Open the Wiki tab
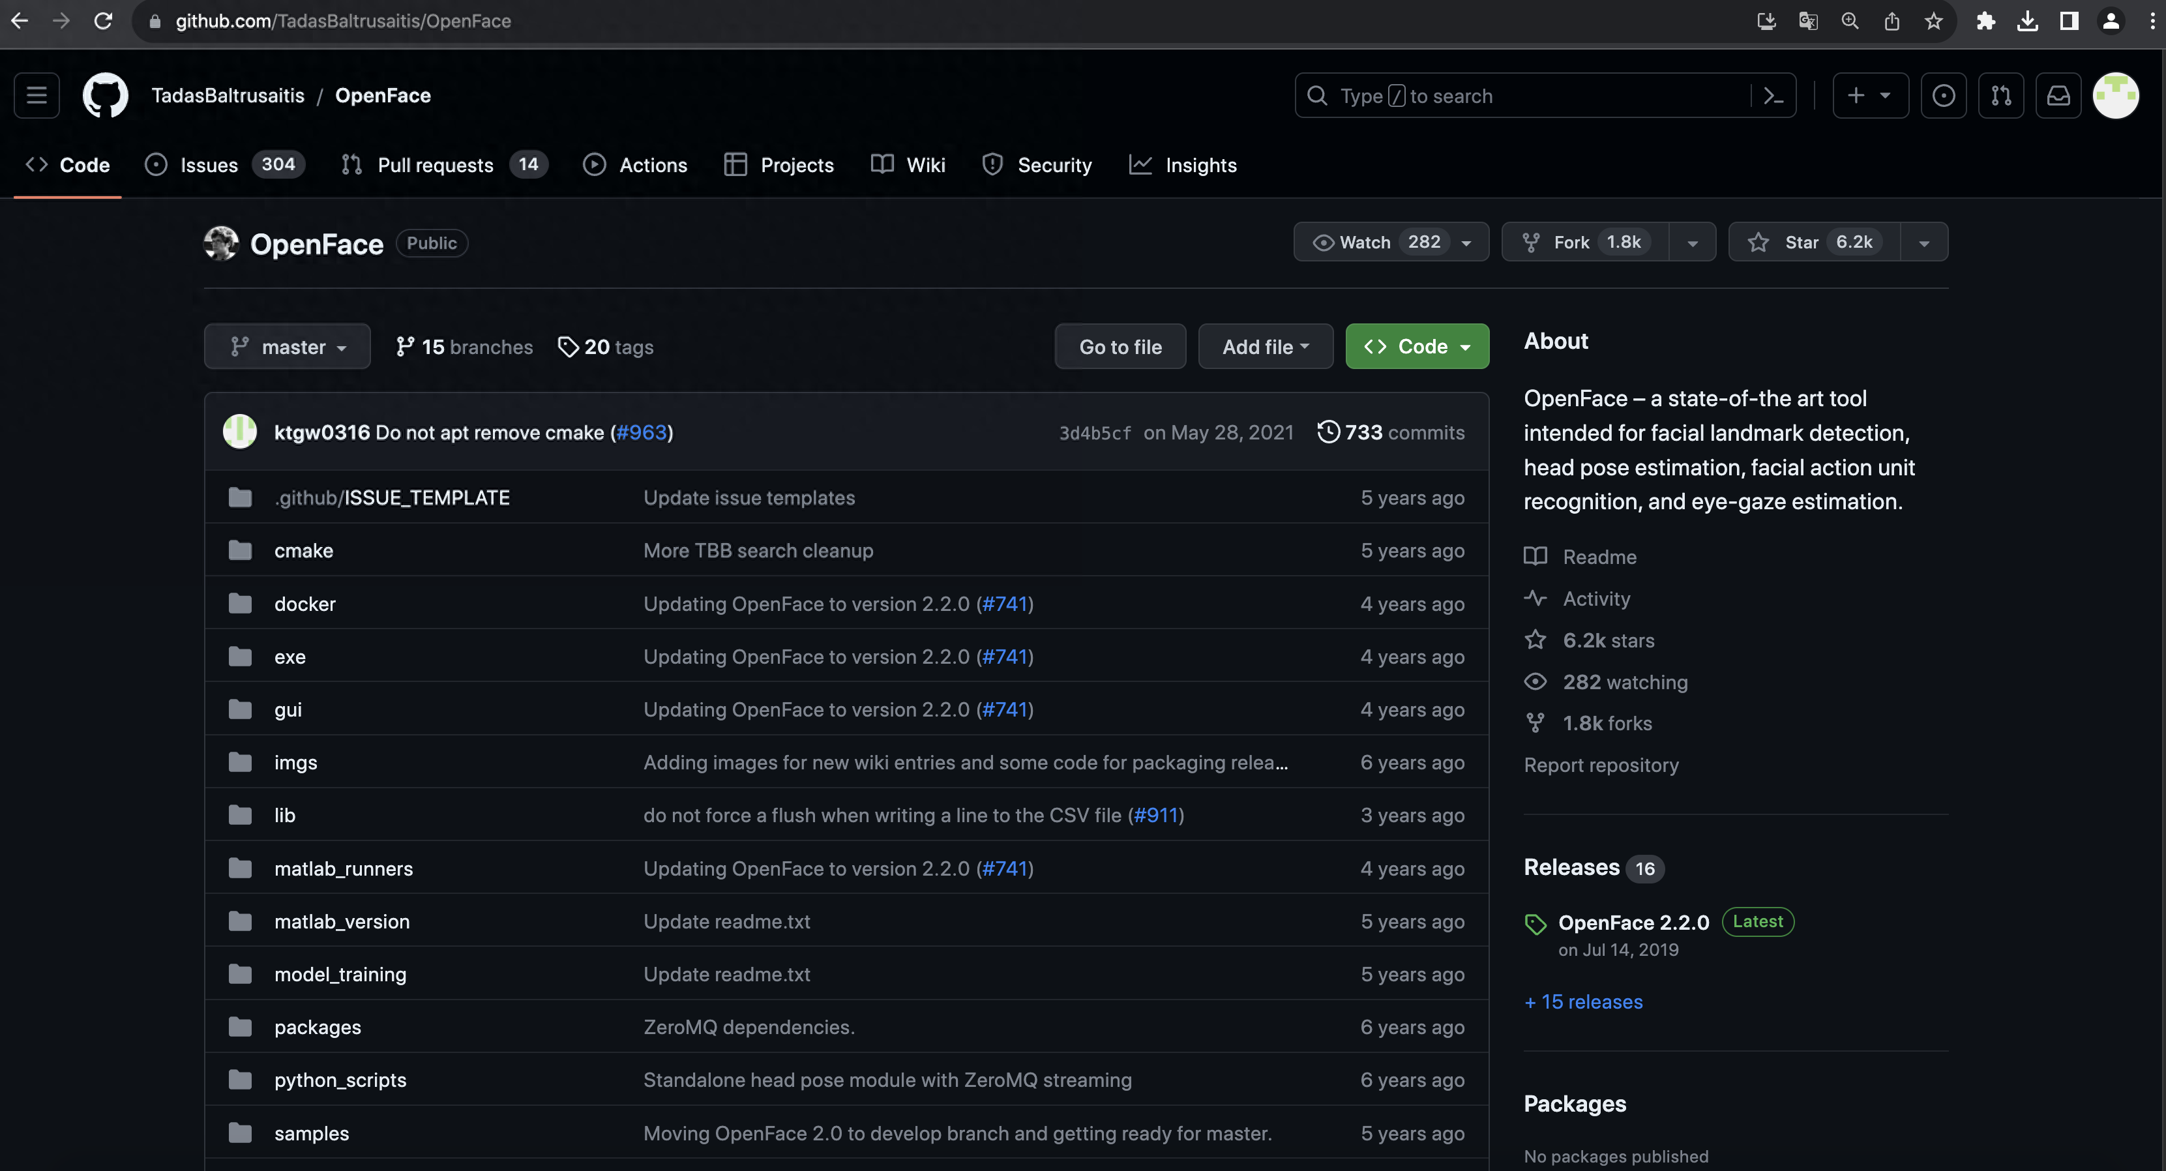 [909, 165]
